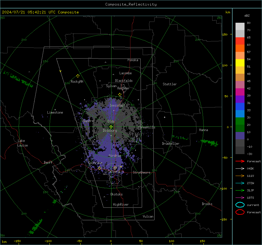Select the slate purple 0–10 dBZ swatch
The height and width of the screenshot is (245, 262).
click(240, 136)
